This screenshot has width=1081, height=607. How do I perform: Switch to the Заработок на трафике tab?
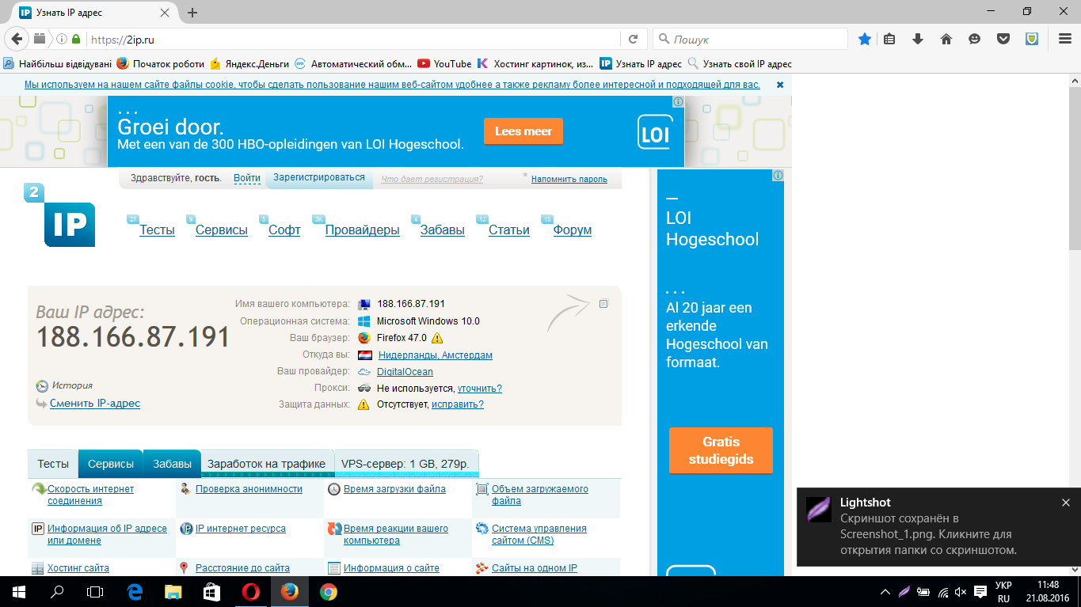pyautogui.click(x=267, y=464)
